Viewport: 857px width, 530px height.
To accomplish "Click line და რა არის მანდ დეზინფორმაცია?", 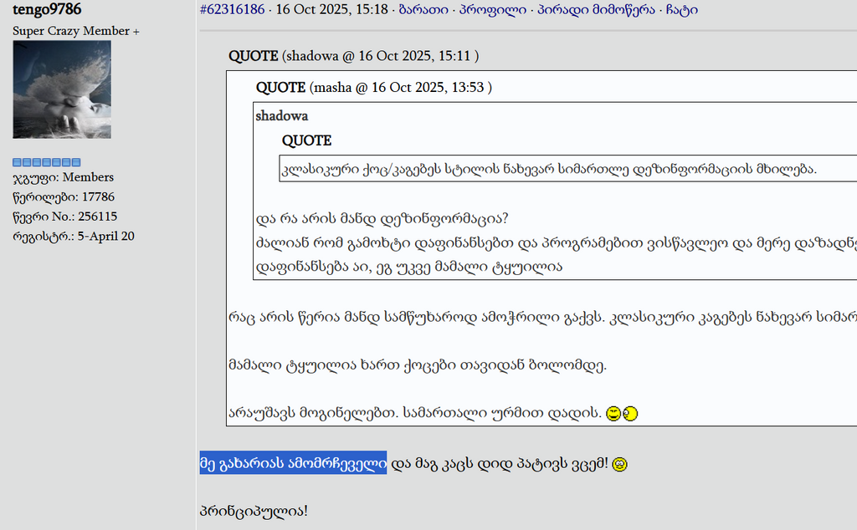I will pyautogui.click(x=382, y=218).
